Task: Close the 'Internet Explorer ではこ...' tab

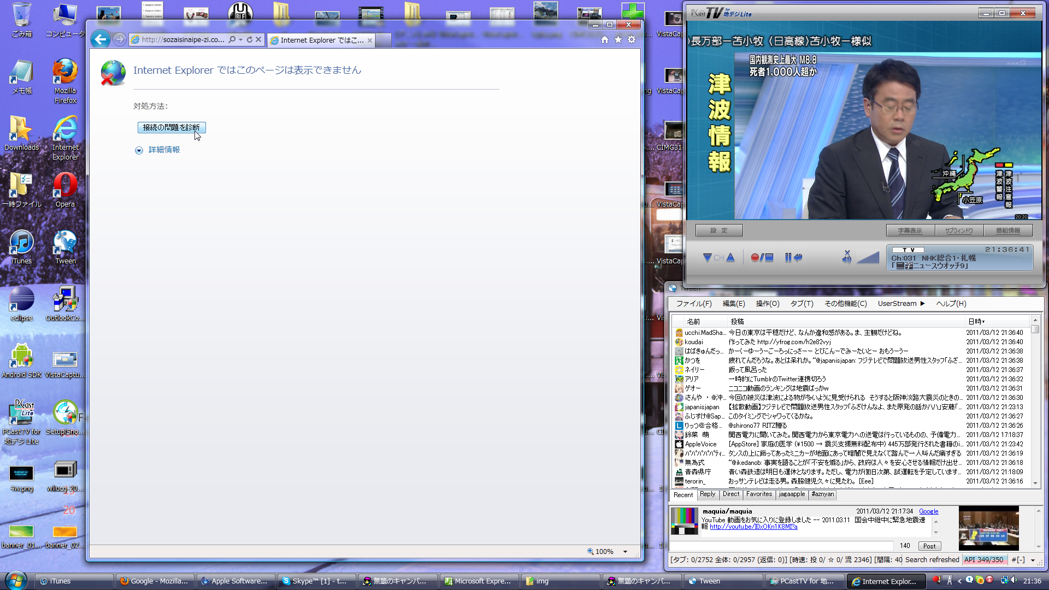Action: (x=370, y=40)
